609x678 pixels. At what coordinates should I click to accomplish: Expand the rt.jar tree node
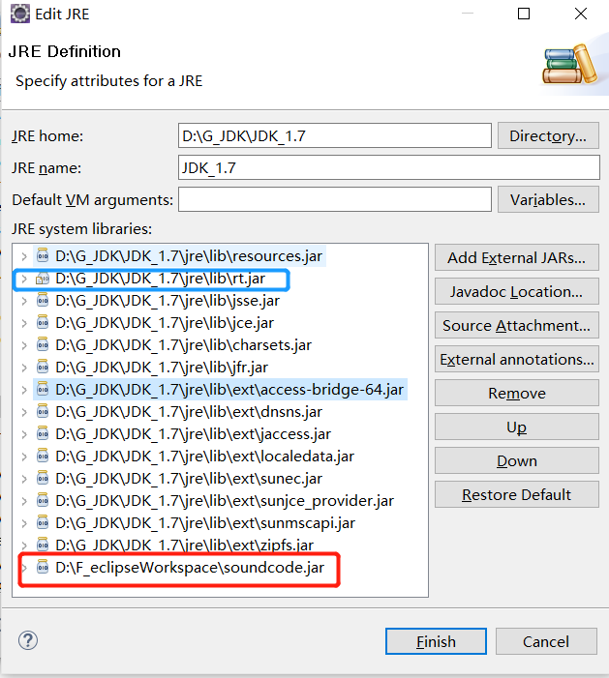(24, 279)
